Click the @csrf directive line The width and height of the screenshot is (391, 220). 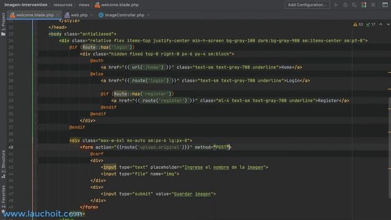pyautogui.click(x=97, y=154)
